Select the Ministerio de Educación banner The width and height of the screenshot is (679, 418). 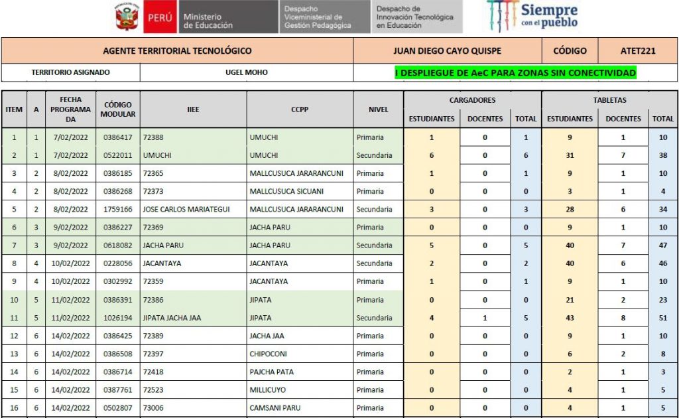(x=227, y=17)
